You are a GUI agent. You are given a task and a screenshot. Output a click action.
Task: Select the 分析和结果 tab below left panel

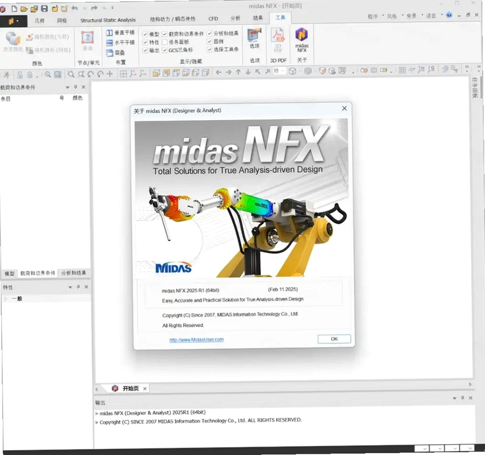pos(73,272)
